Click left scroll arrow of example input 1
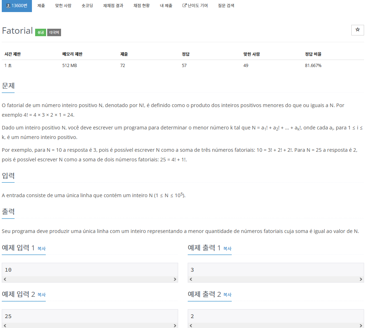This screenshot has height=328, width=368. click(5, 279)
